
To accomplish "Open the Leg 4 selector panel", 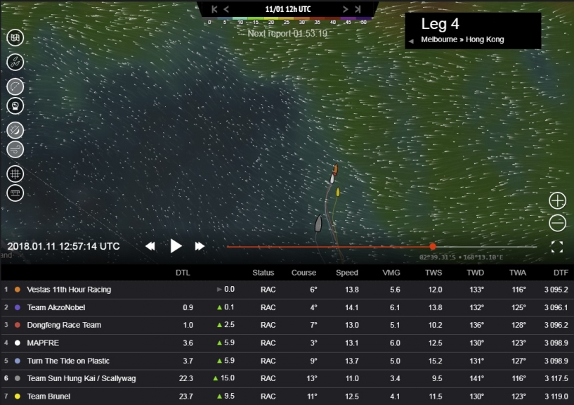I will [x=473, y=31].
